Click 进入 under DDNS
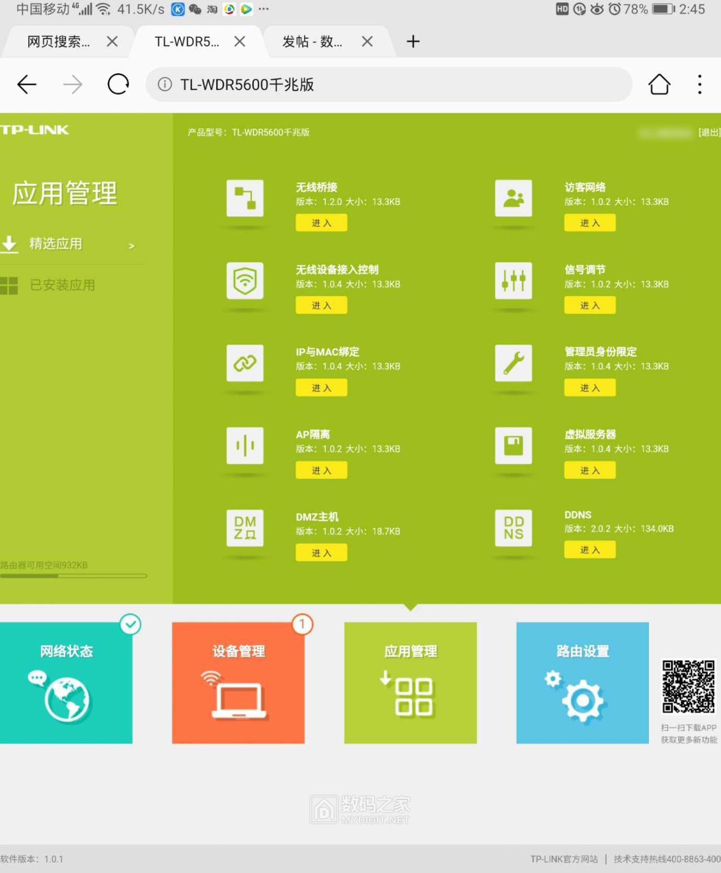721x873 pixels. 590,550
